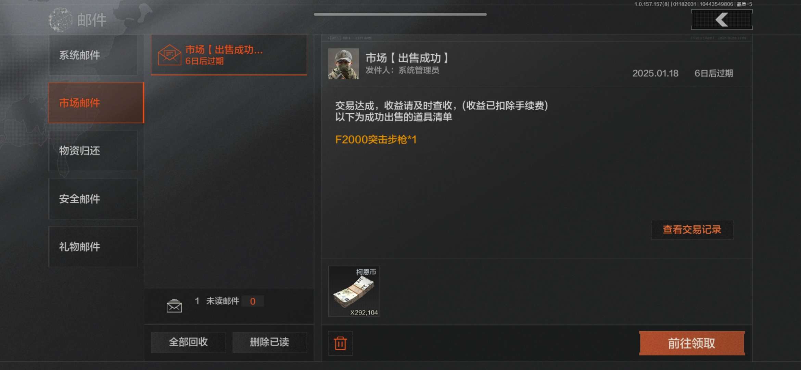Image resolution: width=801 pixels, height=370 pixels.
Task: Select the 市场邮件 tab
Action: click(x=96, y=103)
